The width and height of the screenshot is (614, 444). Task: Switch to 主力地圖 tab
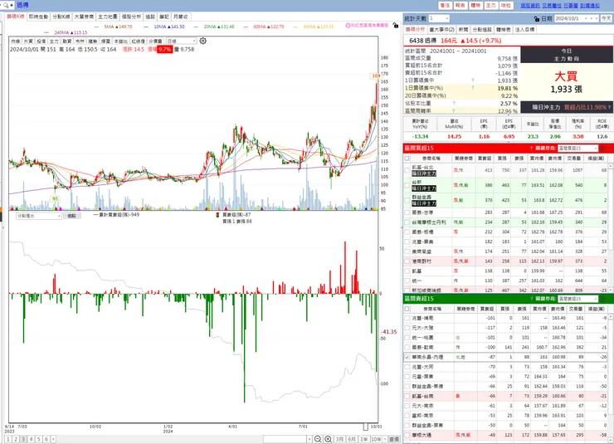coord(107,17)
